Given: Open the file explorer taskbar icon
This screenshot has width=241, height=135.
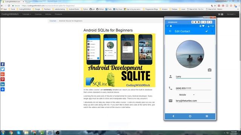Looking at the screenshot, I should coord(26,133).
